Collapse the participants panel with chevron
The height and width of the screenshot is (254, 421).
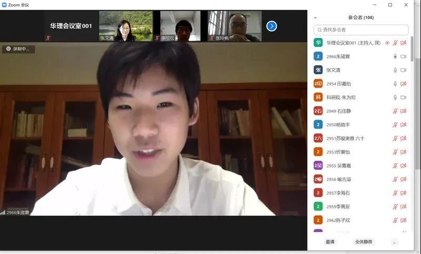[316, 17]
